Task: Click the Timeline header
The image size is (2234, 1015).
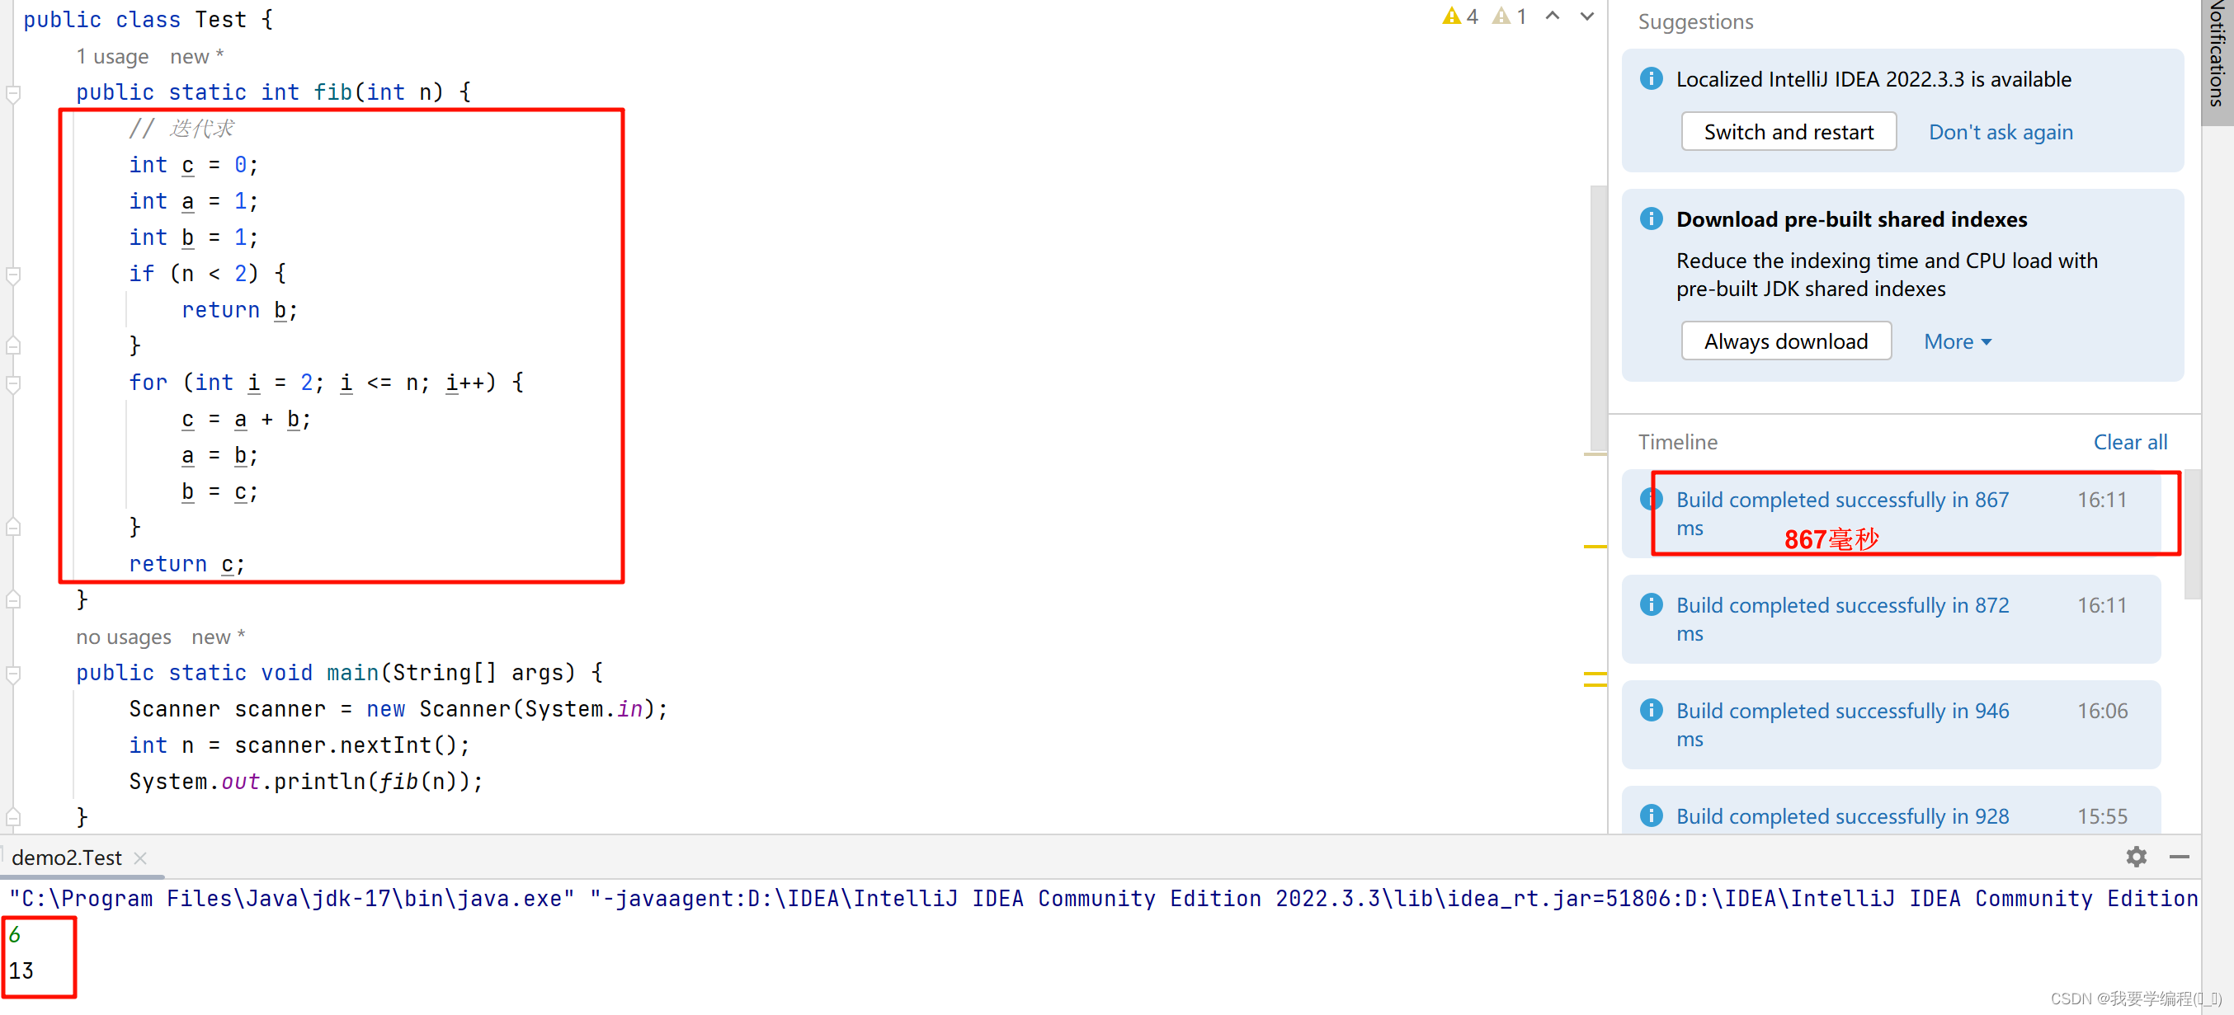Action: click(1677, 442)
